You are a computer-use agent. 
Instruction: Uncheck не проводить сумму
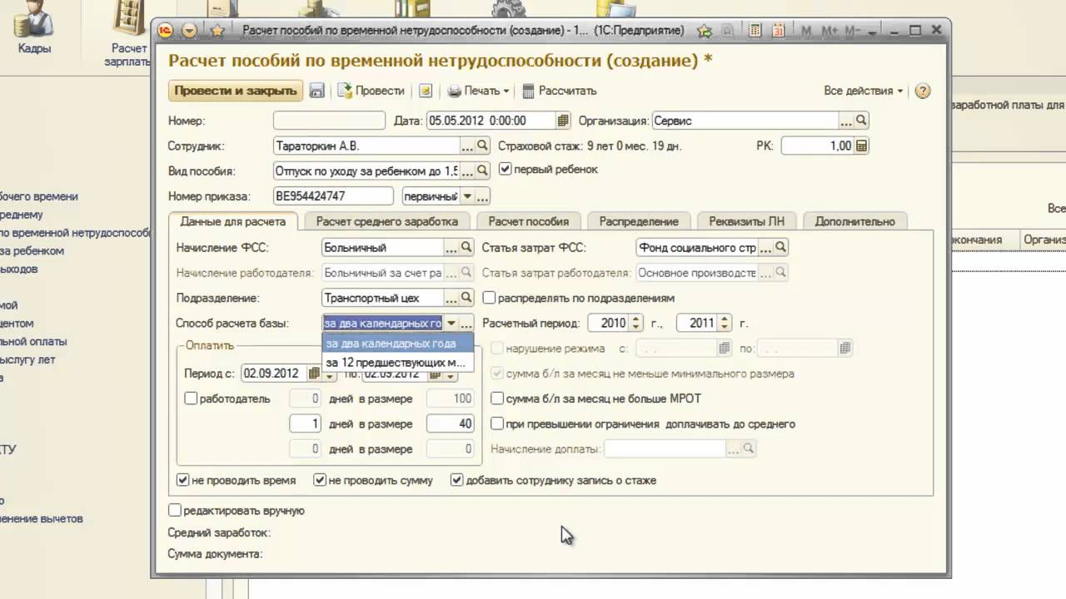point(320,480)
